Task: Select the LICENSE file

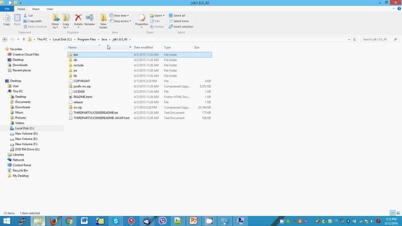Action: tap(139, 92)
